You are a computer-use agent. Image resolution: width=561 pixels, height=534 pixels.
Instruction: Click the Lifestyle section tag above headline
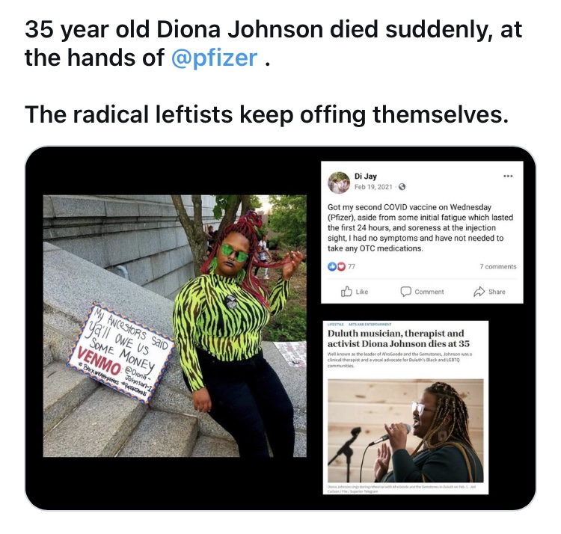pos(335,324)
